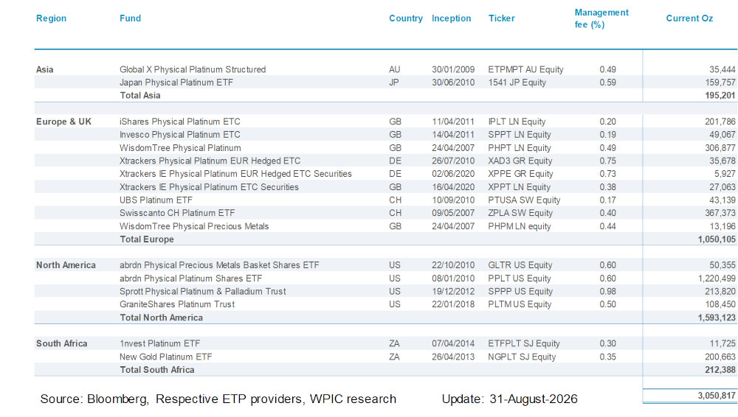Click the Source: Bloomberg attribution text
Image resolution: width=738 pixels, height=417 pixels.
(x=218, y=399)
